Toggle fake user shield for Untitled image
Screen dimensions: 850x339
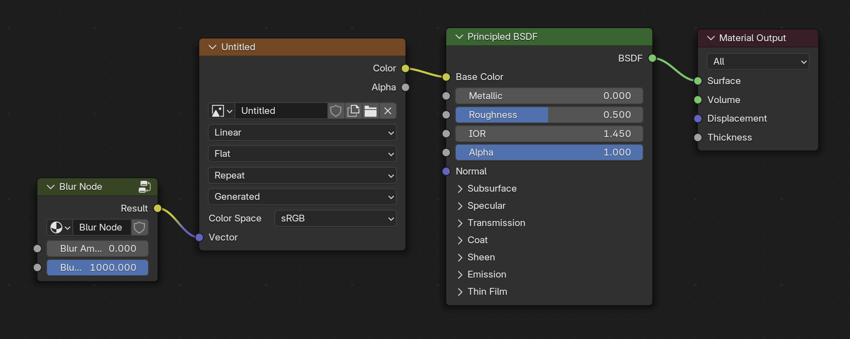[335, 111]
